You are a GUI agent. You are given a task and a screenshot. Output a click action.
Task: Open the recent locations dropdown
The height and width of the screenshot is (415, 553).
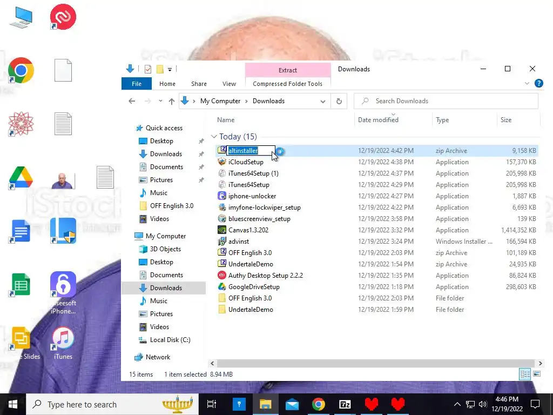[160, 101]
